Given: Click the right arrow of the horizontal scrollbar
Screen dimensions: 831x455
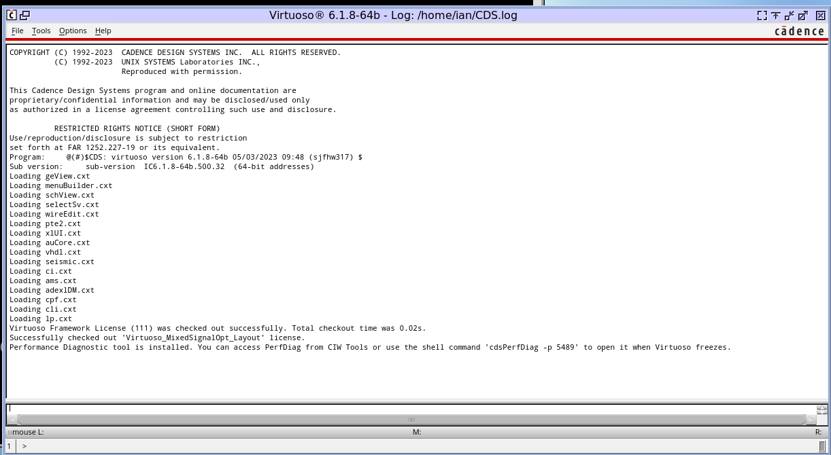Looking at the screenshot, I should (811, 419).
